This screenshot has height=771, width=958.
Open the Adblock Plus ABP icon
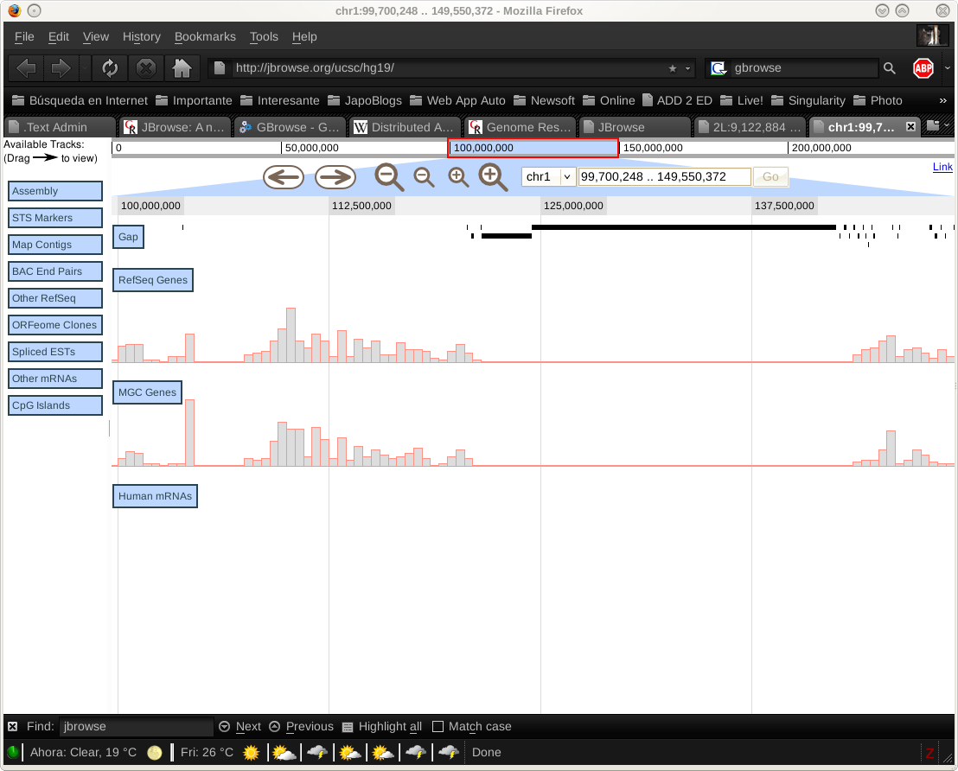click(923, 68)
